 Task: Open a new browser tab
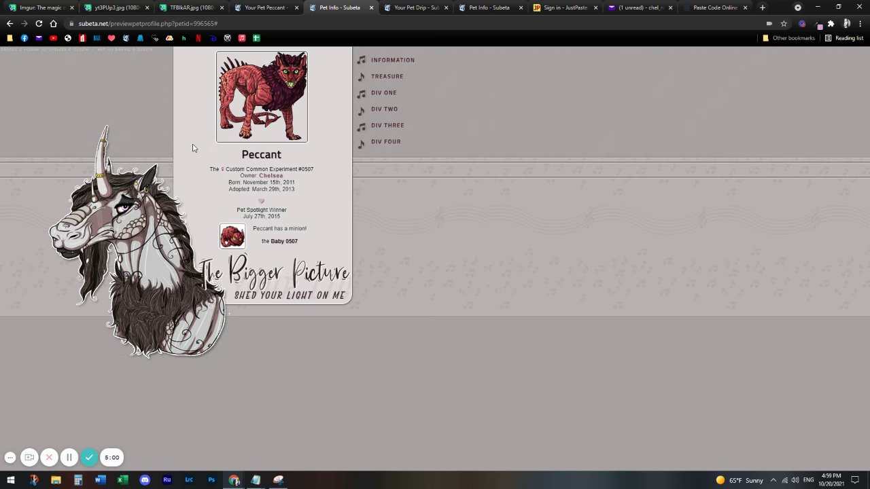[x=763, y=7]
